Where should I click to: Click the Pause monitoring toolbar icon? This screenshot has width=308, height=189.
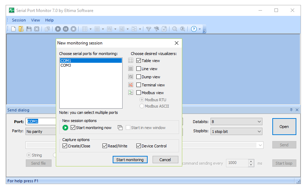[x=66, y=29]
